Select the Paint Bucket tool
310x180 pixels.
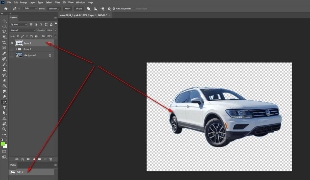coord(4,86)
